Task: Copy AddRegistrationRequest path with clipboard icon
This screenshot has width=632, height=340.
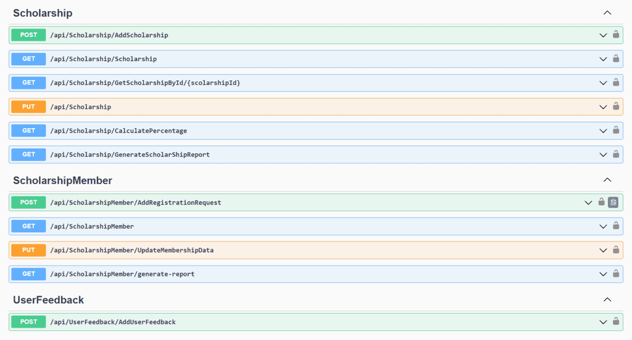Action: coord(613,203)
